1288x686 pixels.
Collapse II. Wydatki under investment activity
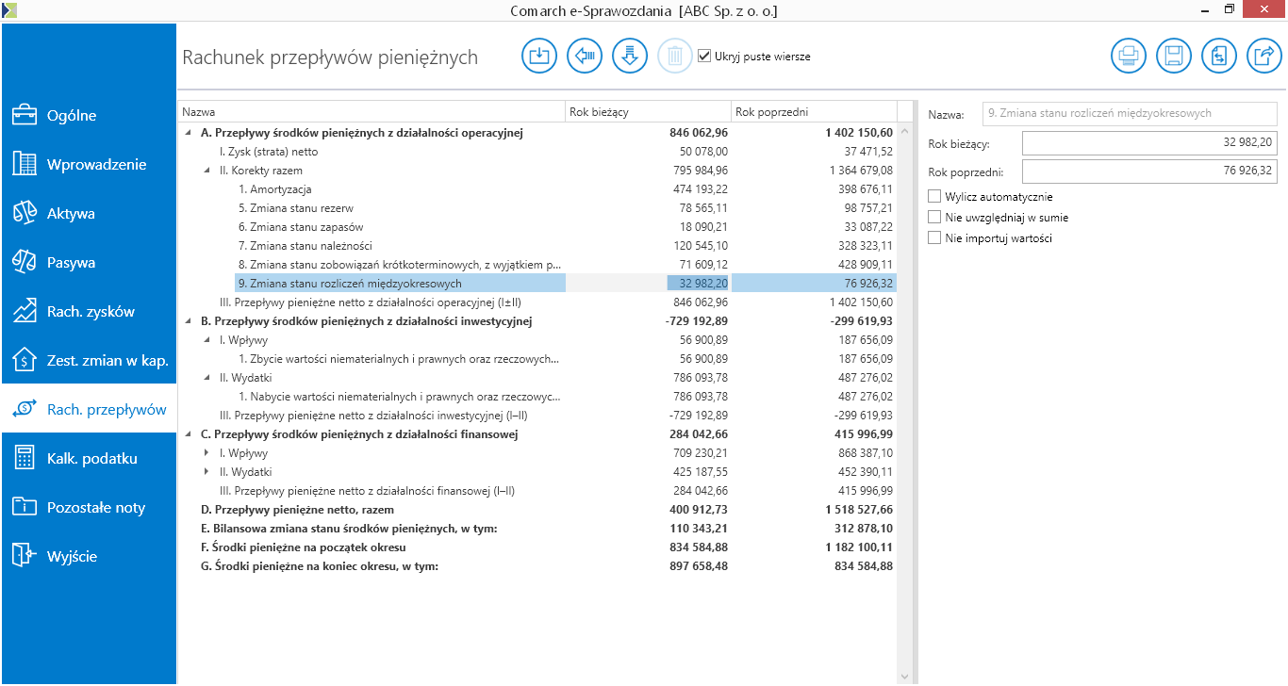click(x=207, y=378)
